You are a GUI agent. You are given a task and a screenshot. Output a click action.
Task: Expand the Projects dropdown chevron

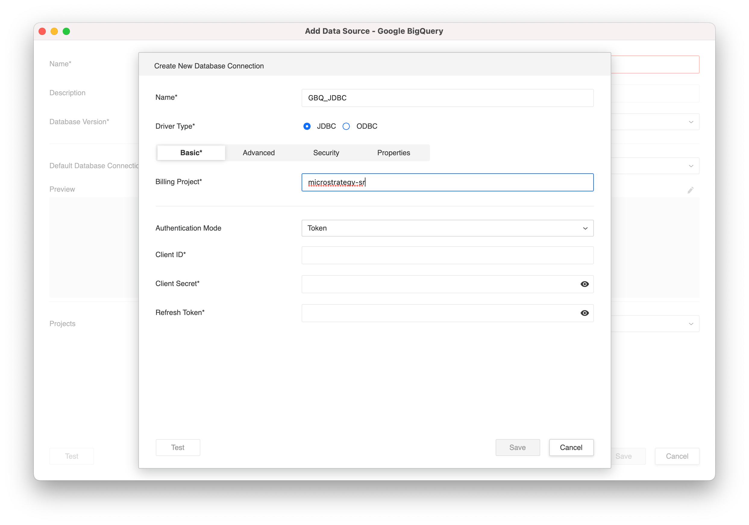(x=691, y=324)
